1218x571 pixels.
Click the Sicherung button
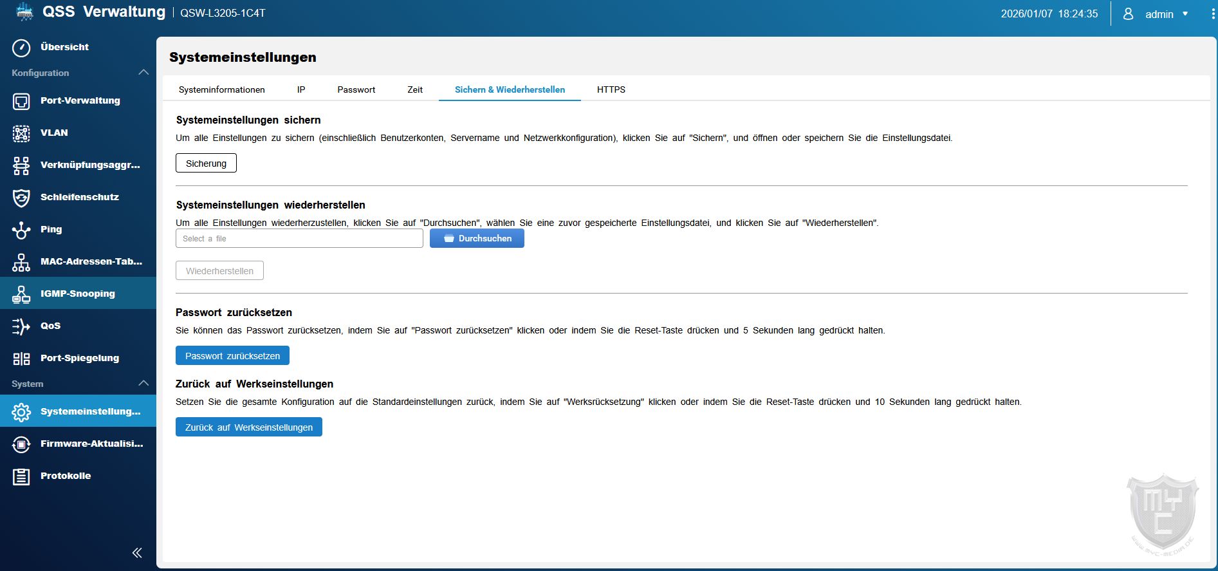[x=206, y=164]
